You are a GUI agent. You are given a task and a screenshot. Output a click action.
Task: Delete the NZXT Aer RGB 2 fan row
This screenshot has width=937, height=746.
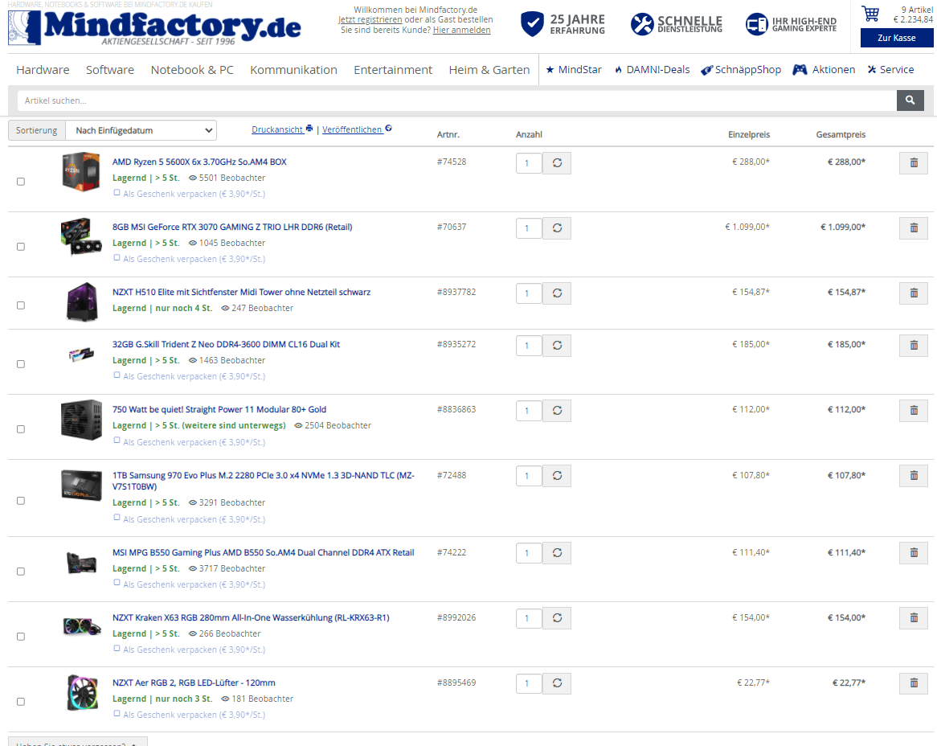(914, 683)
